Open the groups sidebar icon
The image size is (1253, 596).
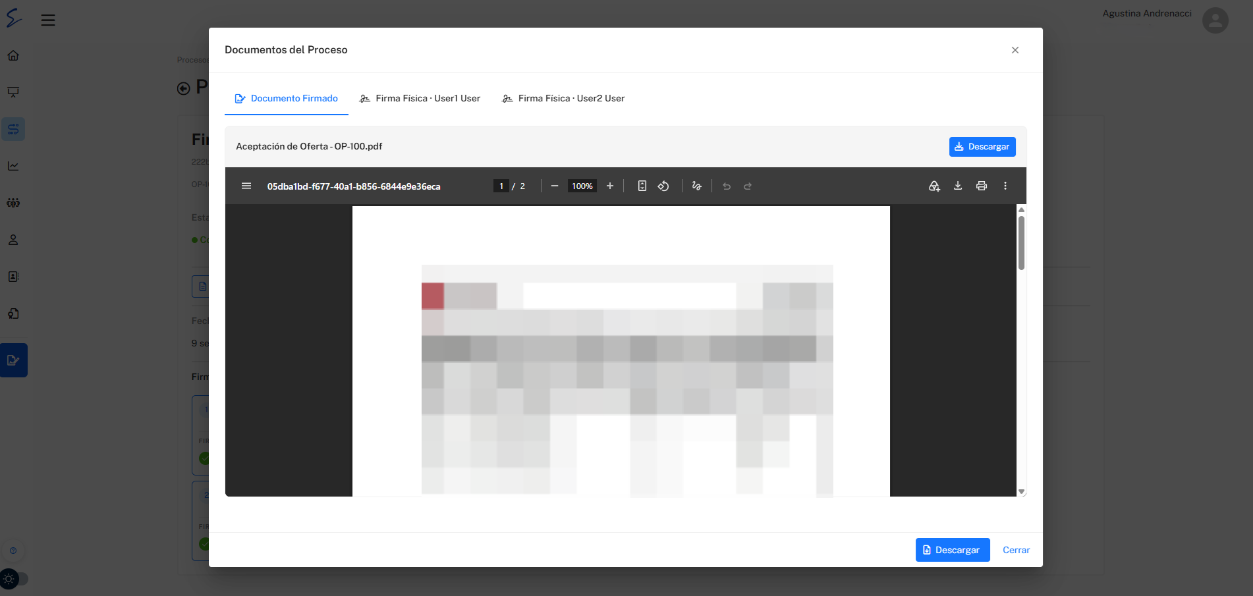[x=13, y=203]
